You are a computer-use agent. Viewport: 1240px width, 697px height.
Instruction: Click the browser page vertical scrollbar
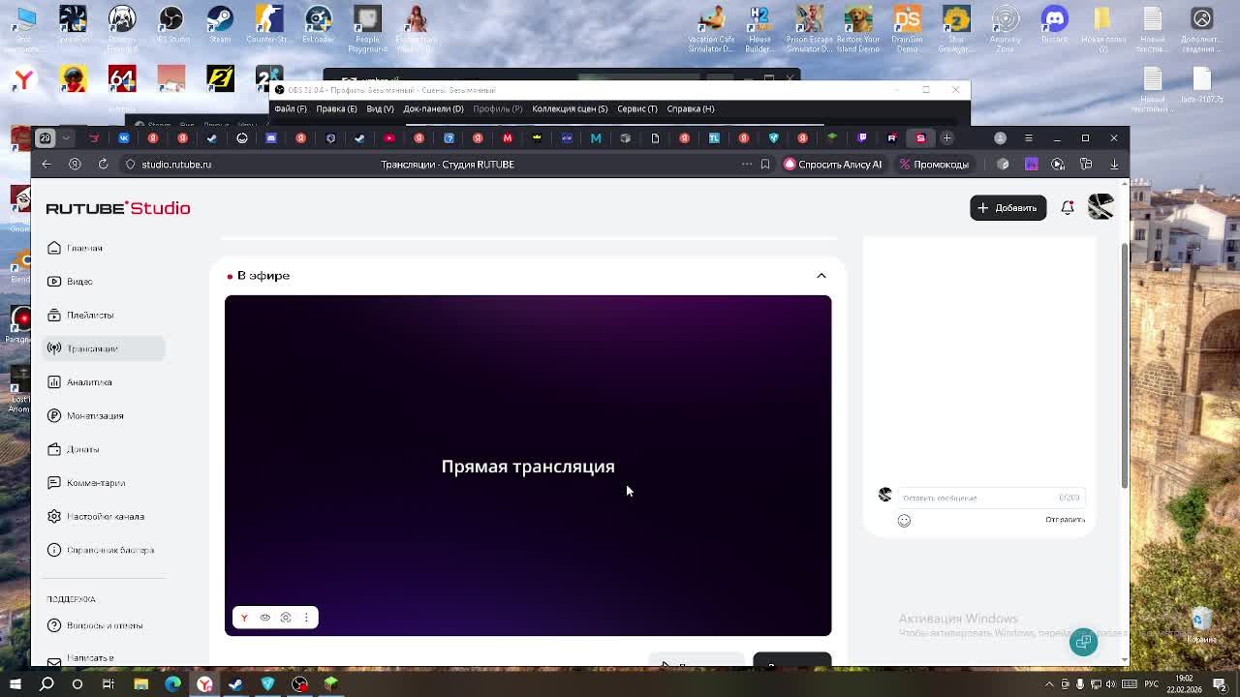tap(1124, 368)
